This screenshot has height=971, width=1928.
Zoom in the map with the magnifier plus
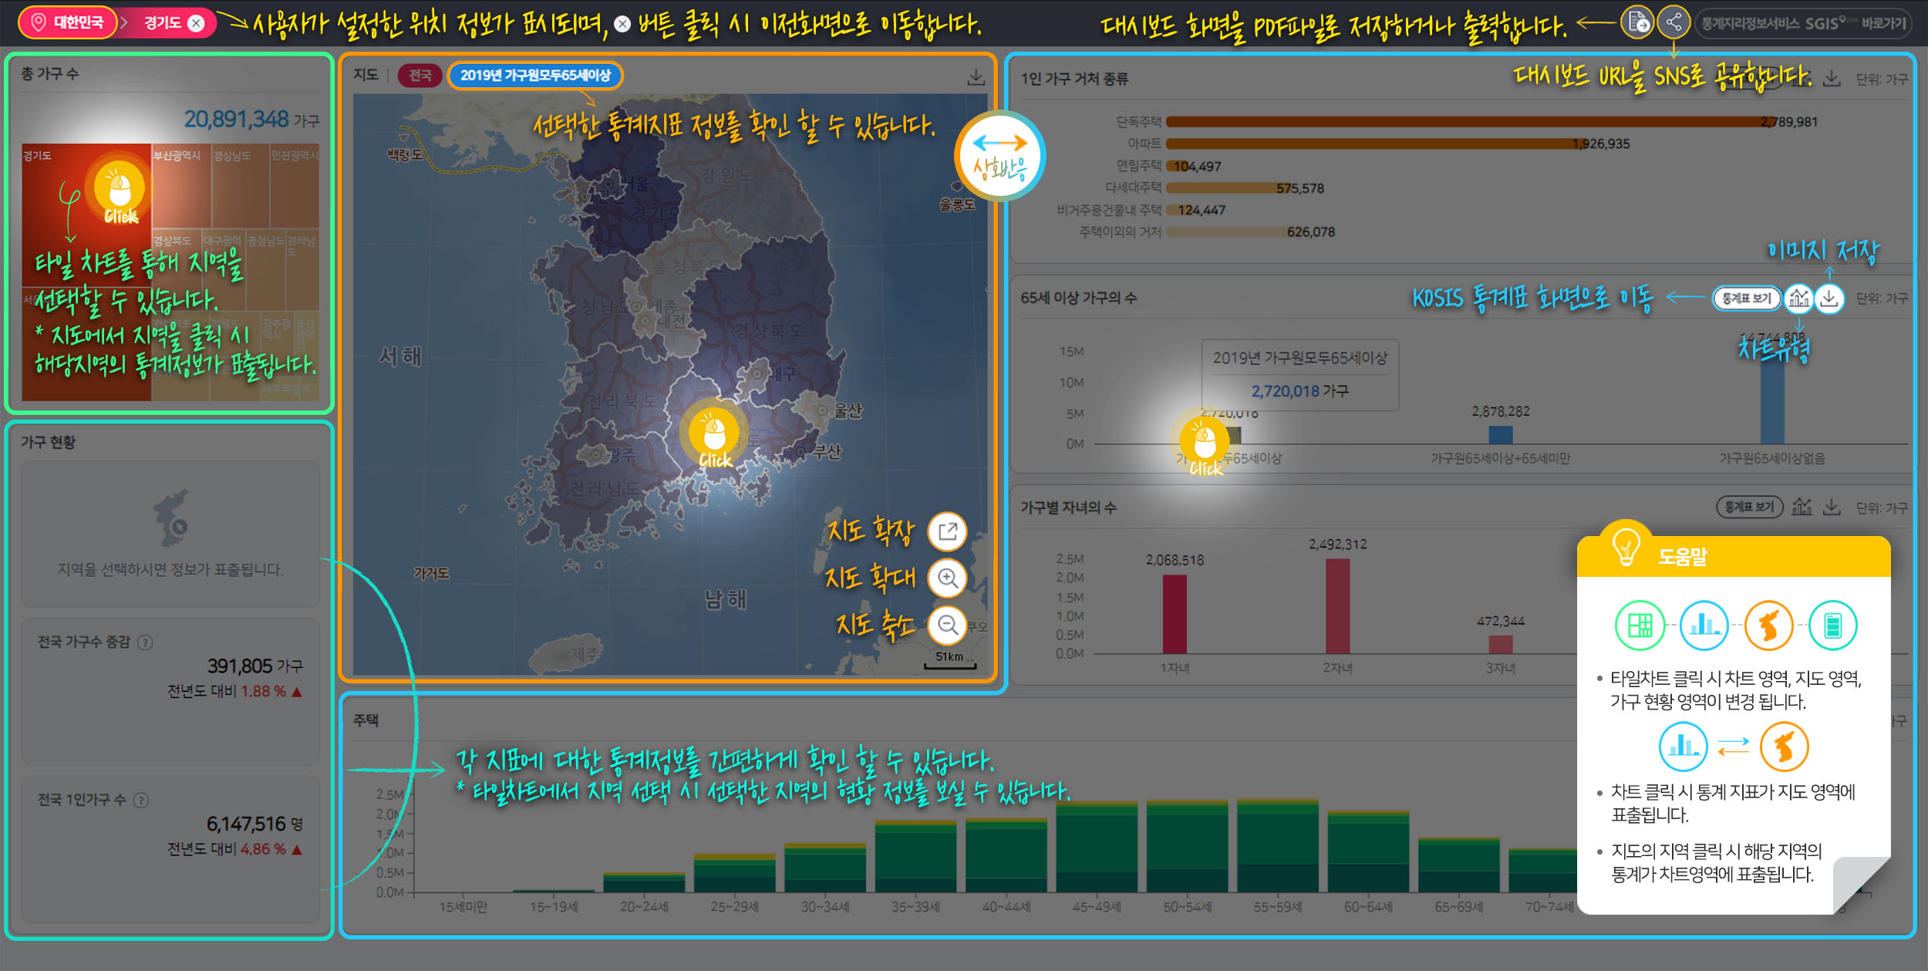(947, 578)
